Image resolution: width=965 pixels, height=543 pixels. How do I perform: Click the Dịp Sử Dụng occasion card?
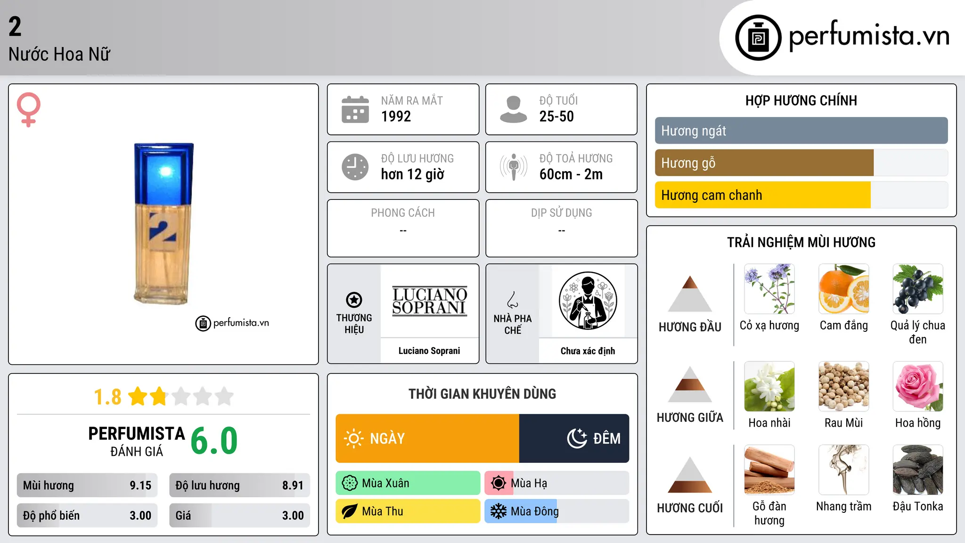pos(561,228)
